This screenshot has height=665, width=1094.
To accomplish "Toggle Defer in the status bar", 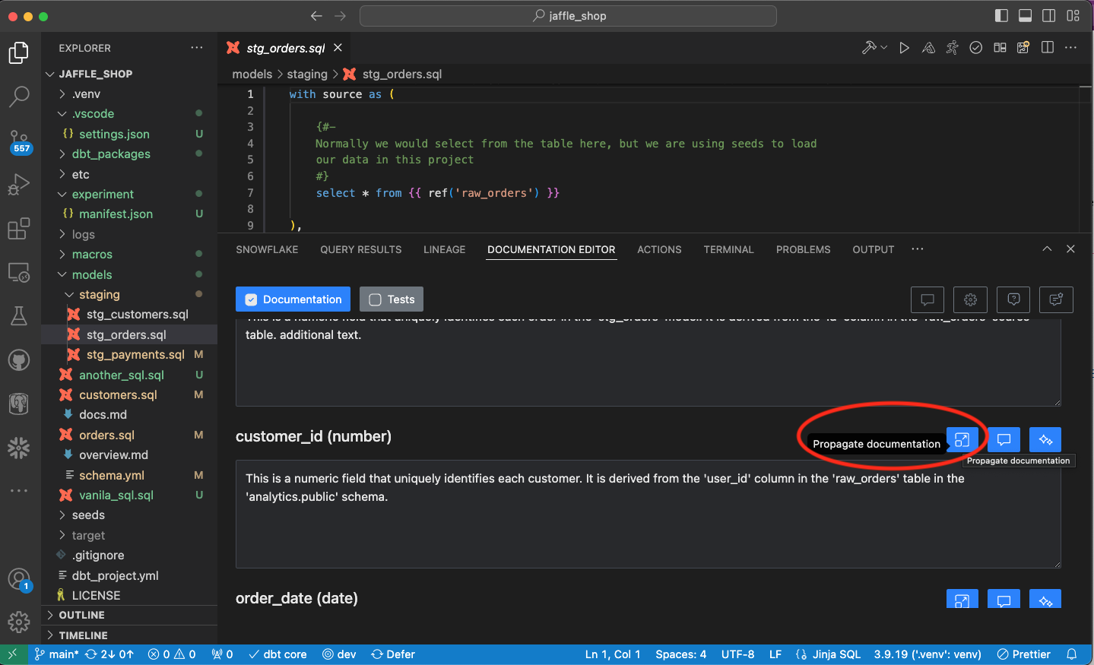I will coord(393,654).
